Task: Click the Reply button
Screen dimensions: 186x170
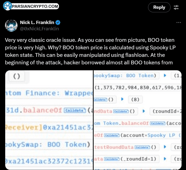Action: point(159,7)
